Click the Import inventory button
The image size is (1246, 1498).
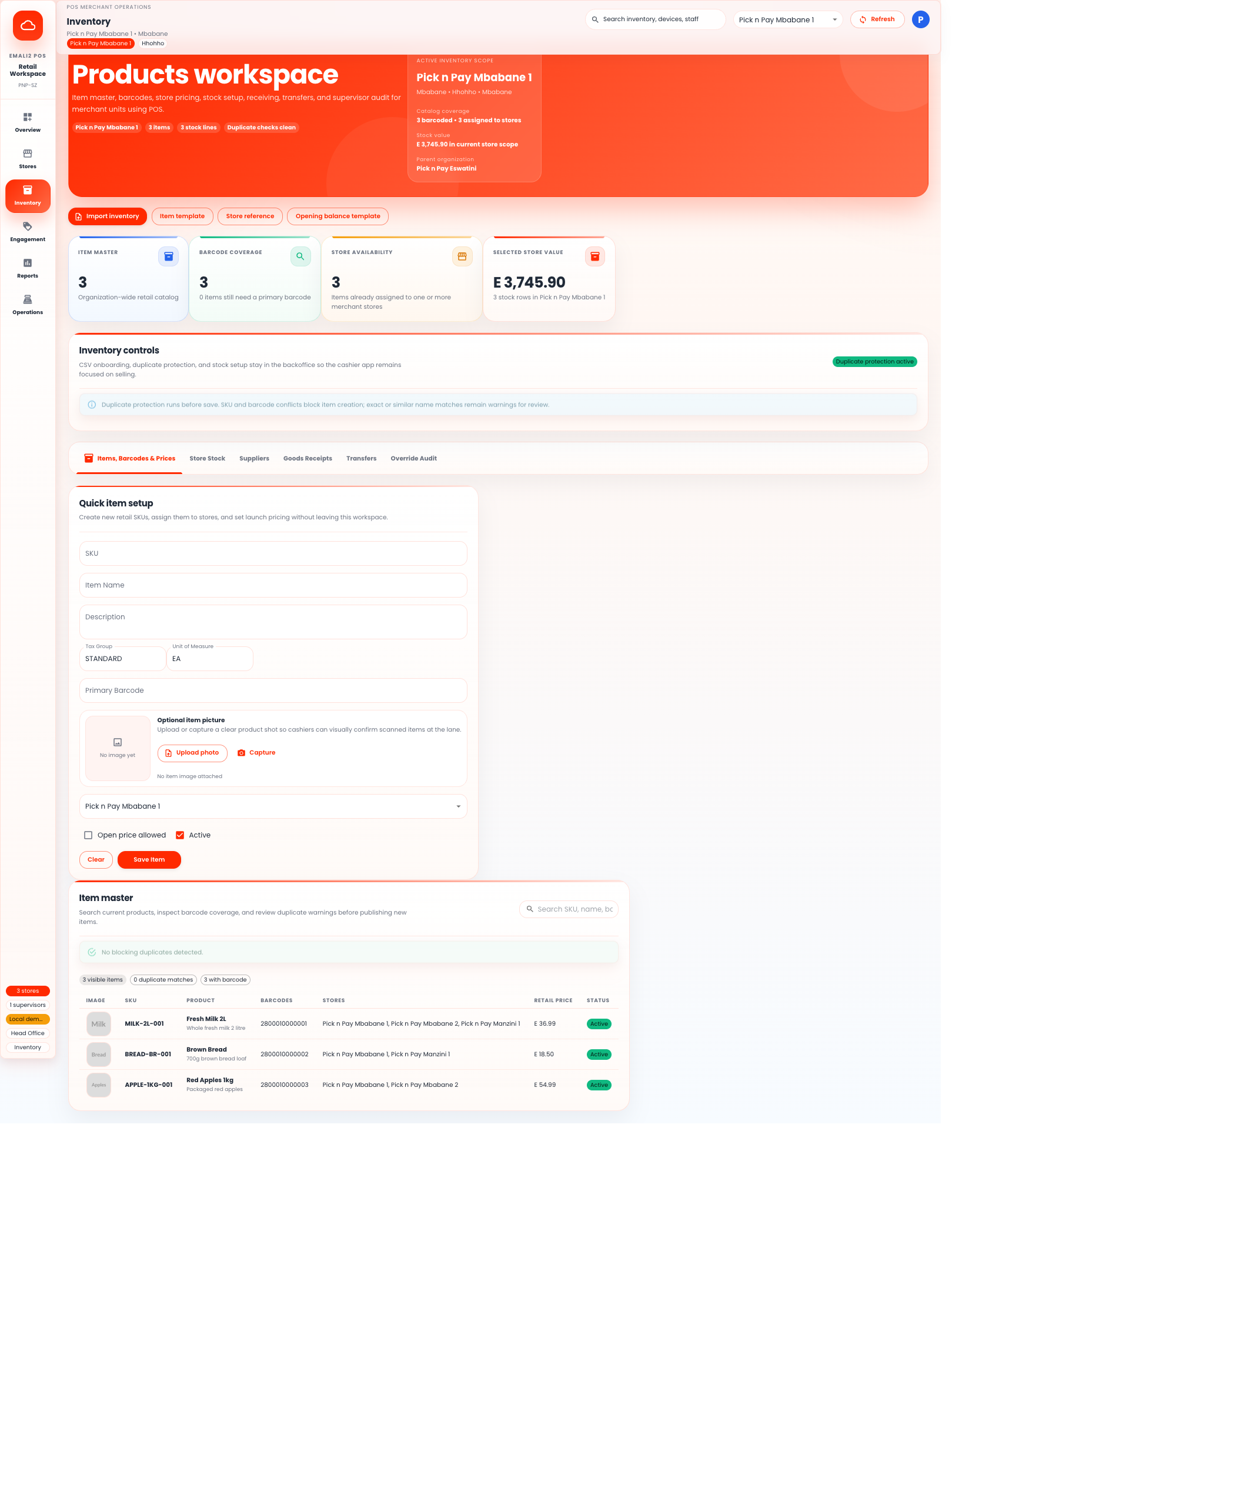click(x=108, y=216)
